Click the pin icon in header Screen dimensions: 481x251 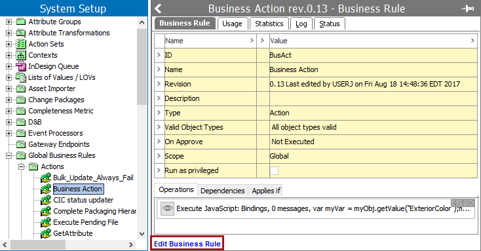point(467,9)
